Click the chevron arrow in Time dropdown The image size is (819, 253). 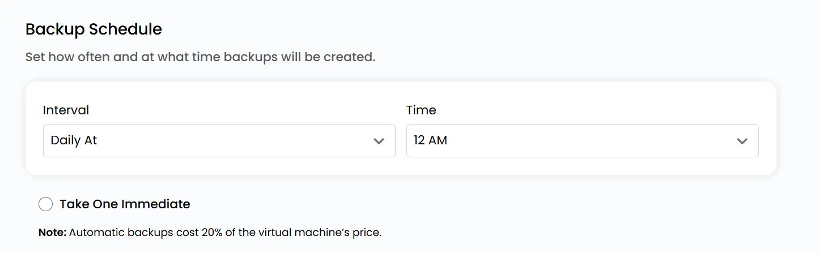click(x=742, y=141)
